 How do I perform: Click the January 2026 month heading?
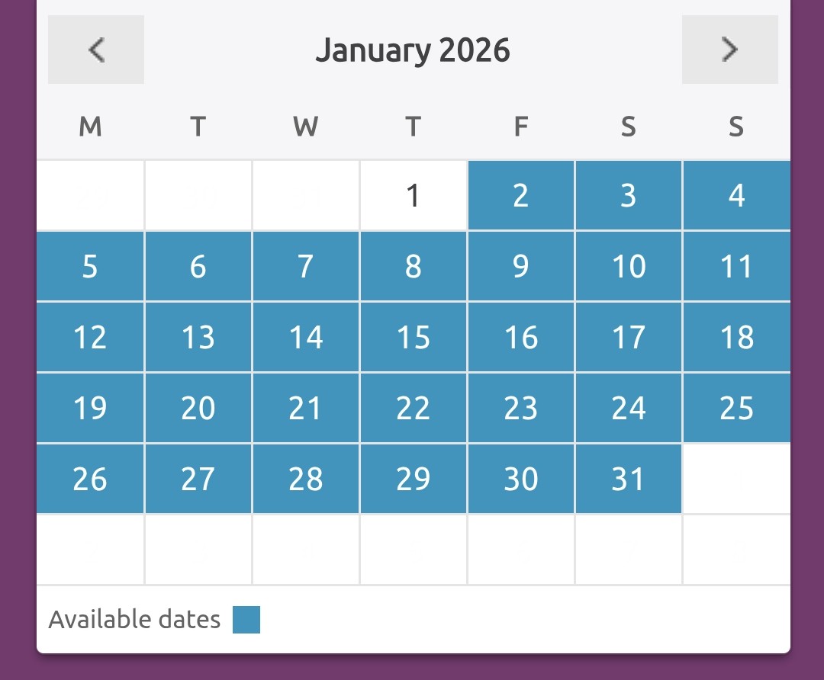click(413, 50)
